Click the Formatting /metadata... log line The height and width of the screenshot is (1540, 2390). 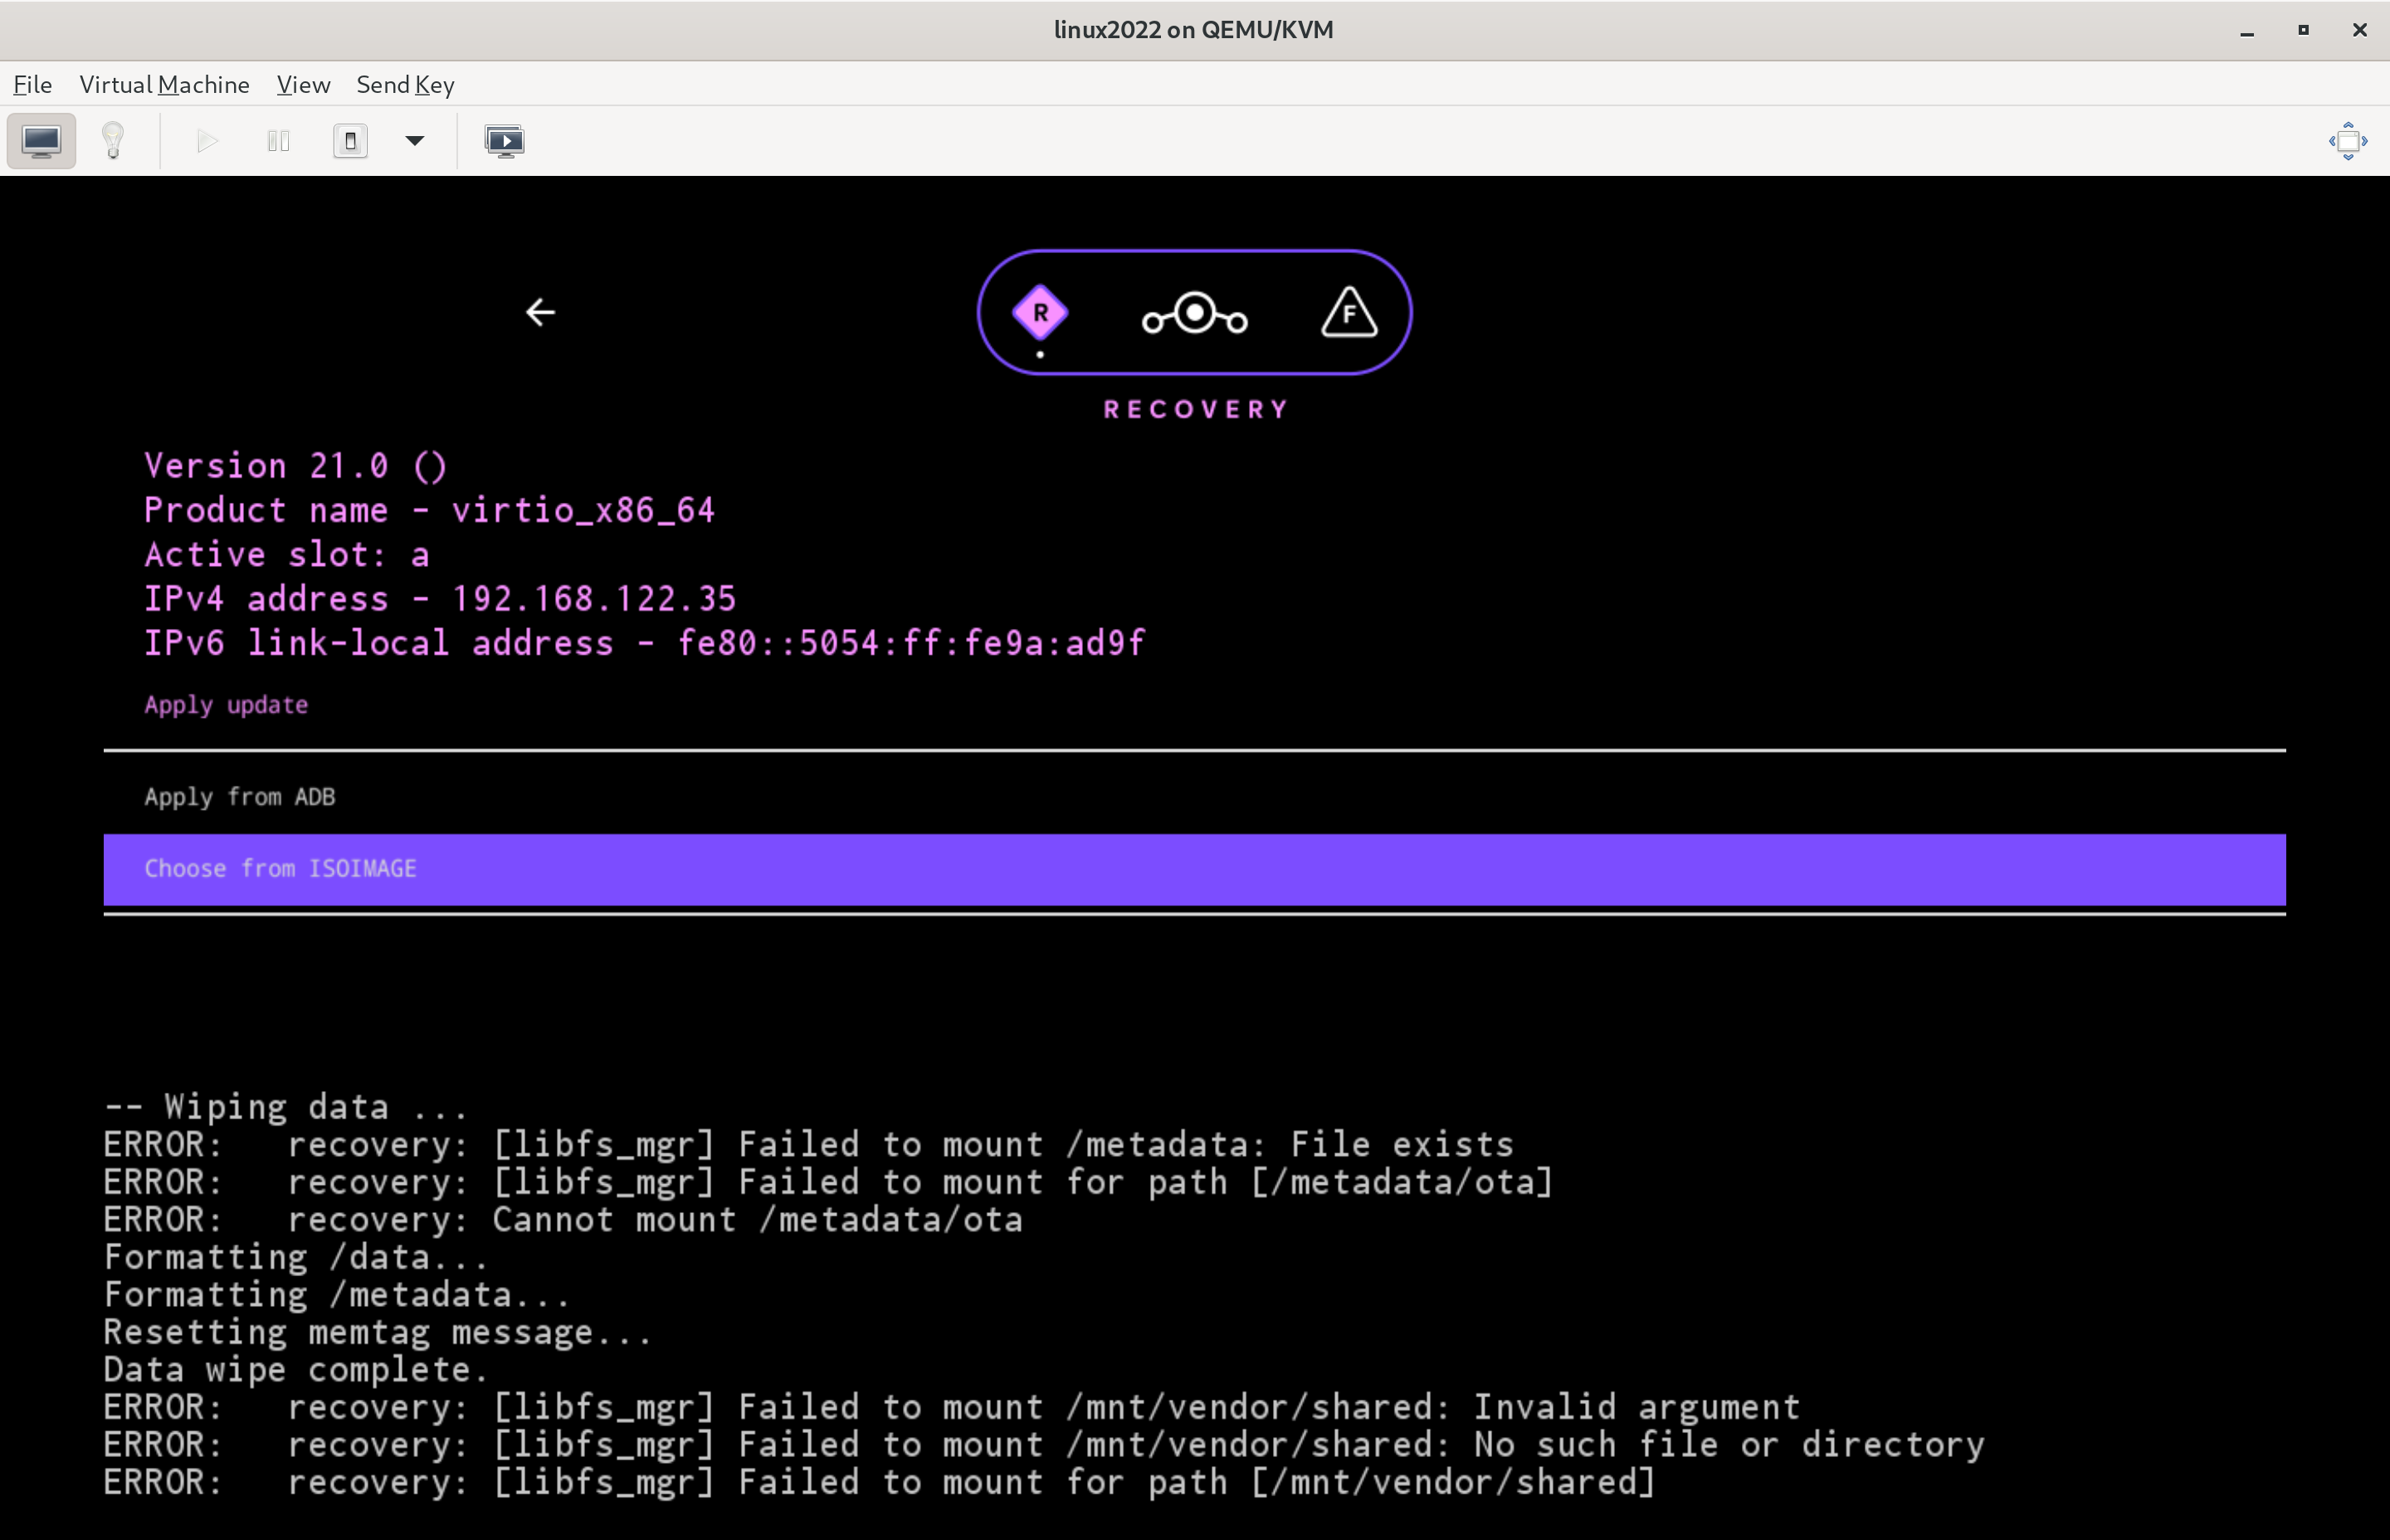click(337, 1295)
